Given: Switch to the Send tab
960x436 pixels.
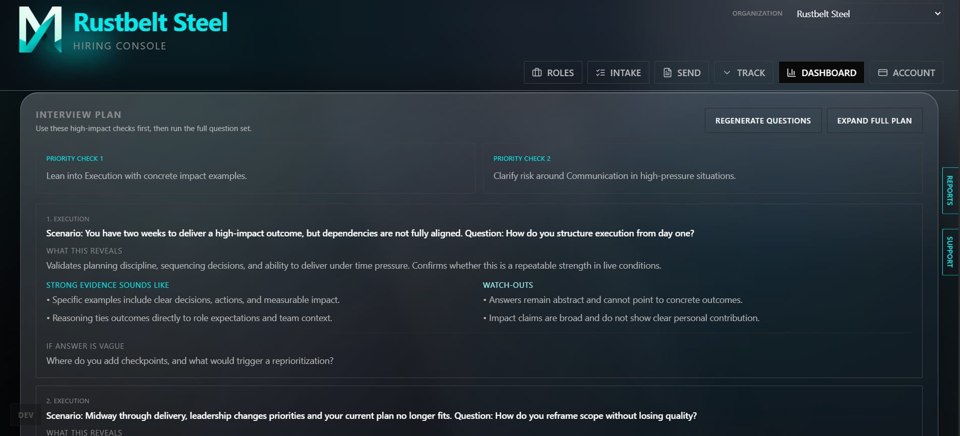Looking at the screenshot, I should point(682,73).
